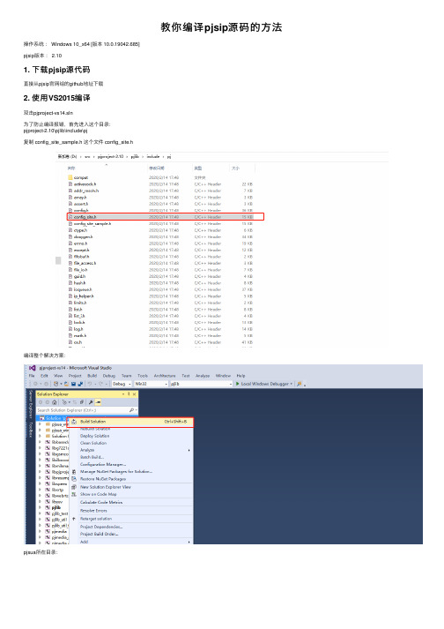Select log.h file in list
This screenshot has width=444, height=629.
(x=78, y=329)
